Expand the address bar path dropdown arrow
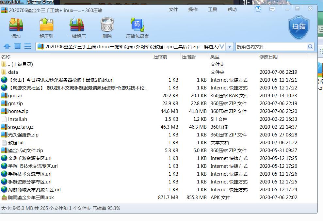Viewport: 323px width, 221px height. [230, 47]
